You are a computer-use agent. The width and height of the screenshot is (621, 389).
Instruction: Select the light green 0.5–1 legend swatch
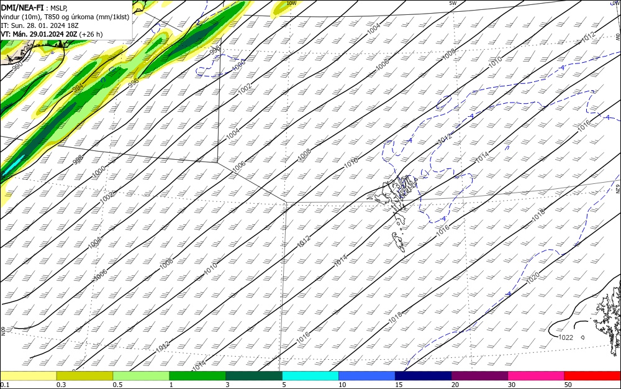(141, 376)
